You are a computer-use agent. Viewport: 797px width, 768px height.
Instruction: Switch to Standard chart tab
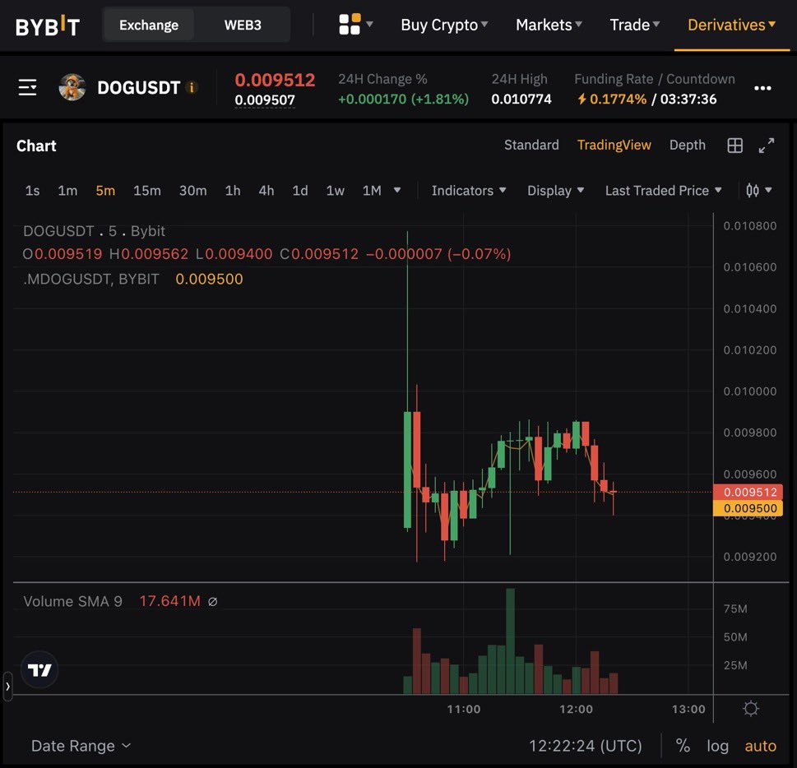click(x=531, y=145)
